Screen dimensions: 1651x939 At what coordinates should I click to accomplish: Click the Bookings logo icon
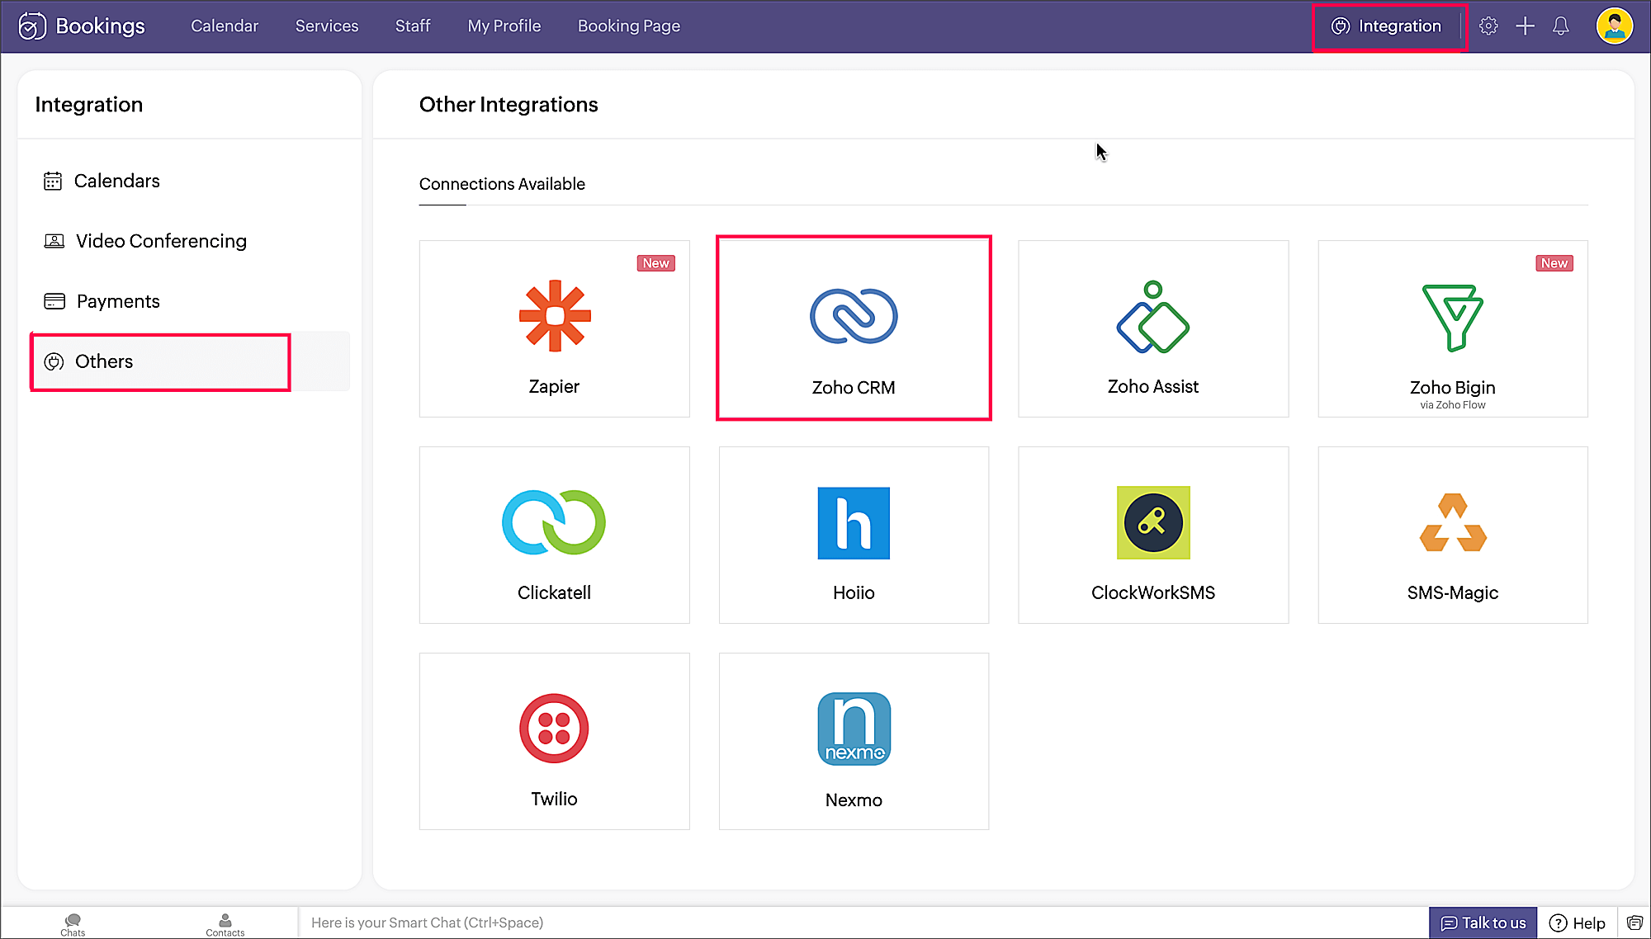31,26
